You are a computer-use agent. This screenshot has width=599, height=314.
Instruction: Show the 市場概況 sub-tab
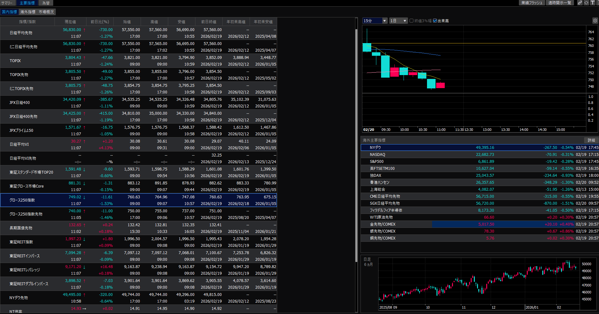(x=46, y=12)
